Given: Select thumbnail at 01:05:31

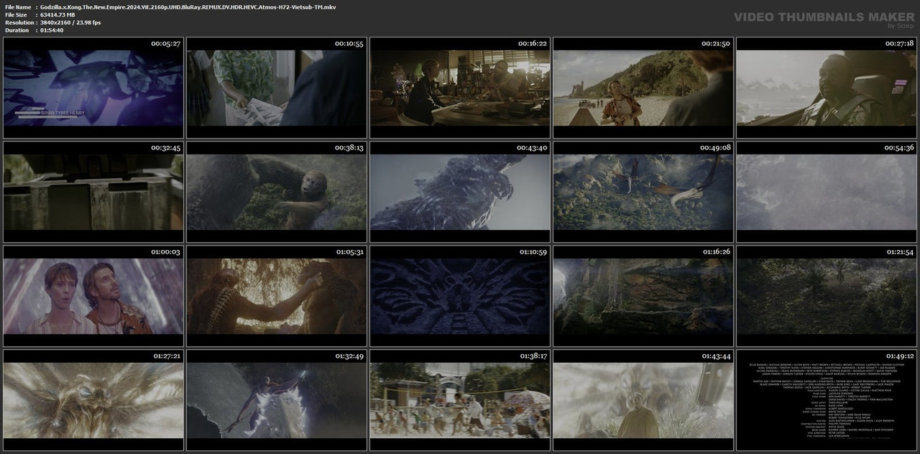Looking at the screenshot, I should [277, 295].
